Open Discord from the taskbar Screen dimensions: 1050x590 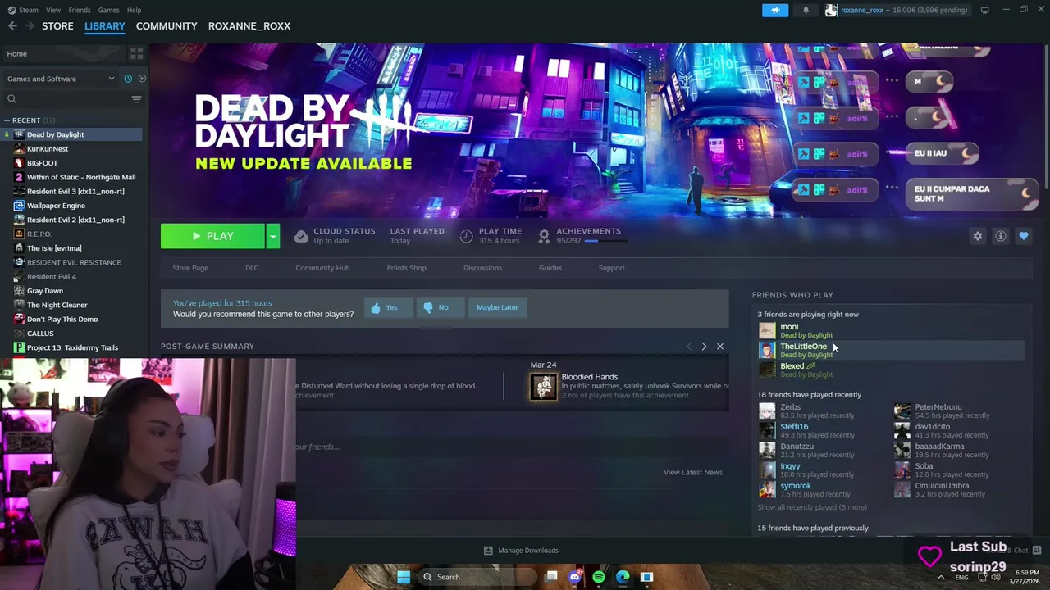coord(575,577)
